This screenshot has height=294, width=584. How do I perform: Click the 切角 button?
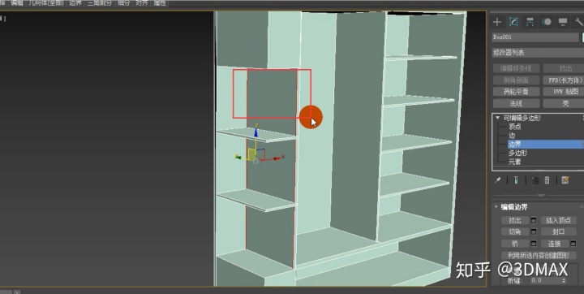pyautogui.click(x=515, y=232)
